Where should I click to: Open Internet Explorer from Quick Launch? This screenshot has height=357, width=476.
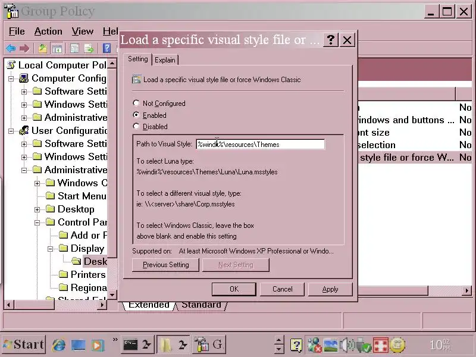coord(59,345)
